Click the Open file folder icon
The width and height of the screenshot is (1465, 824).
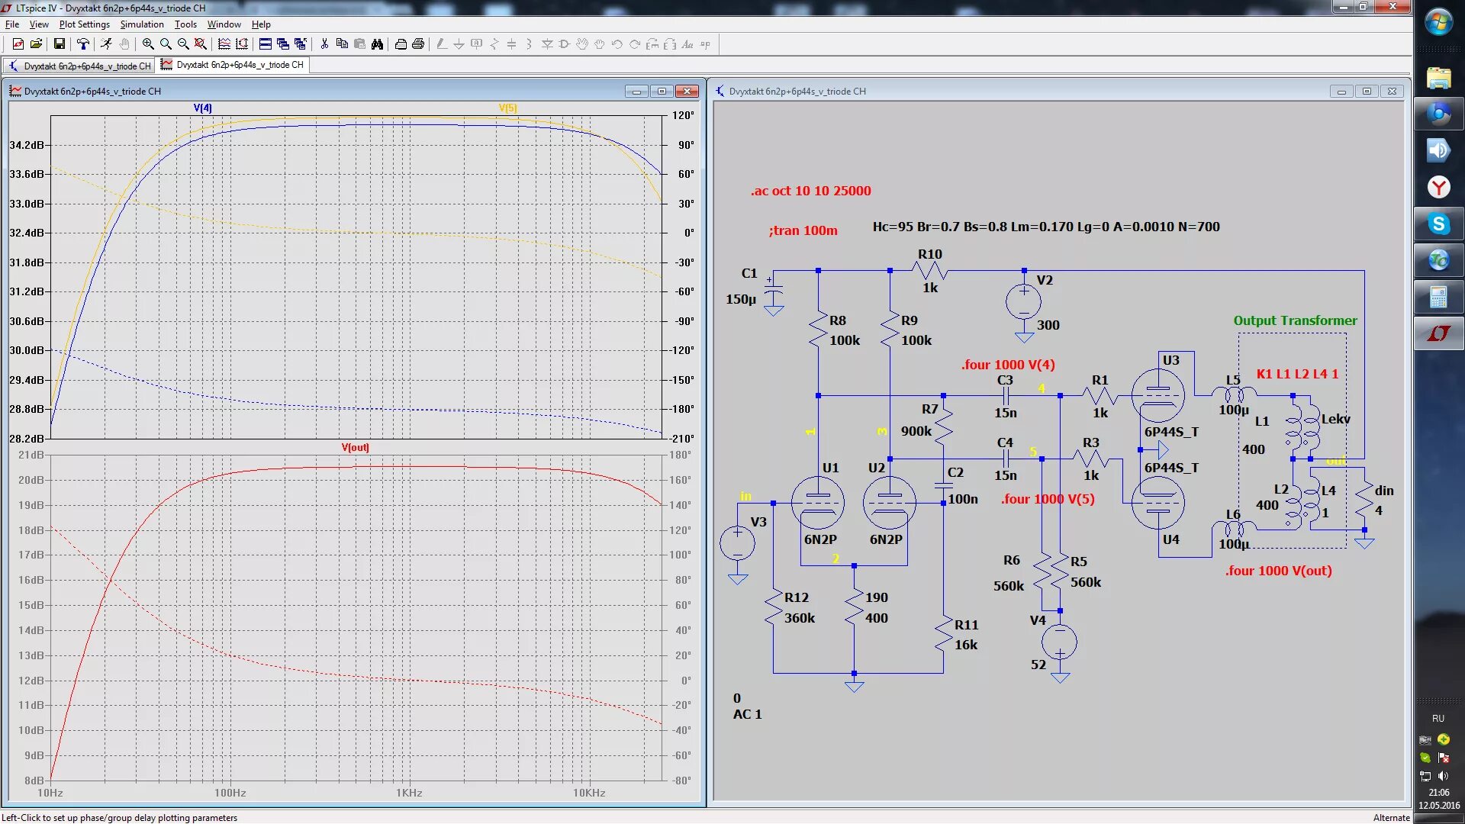[x=36, y=44]
